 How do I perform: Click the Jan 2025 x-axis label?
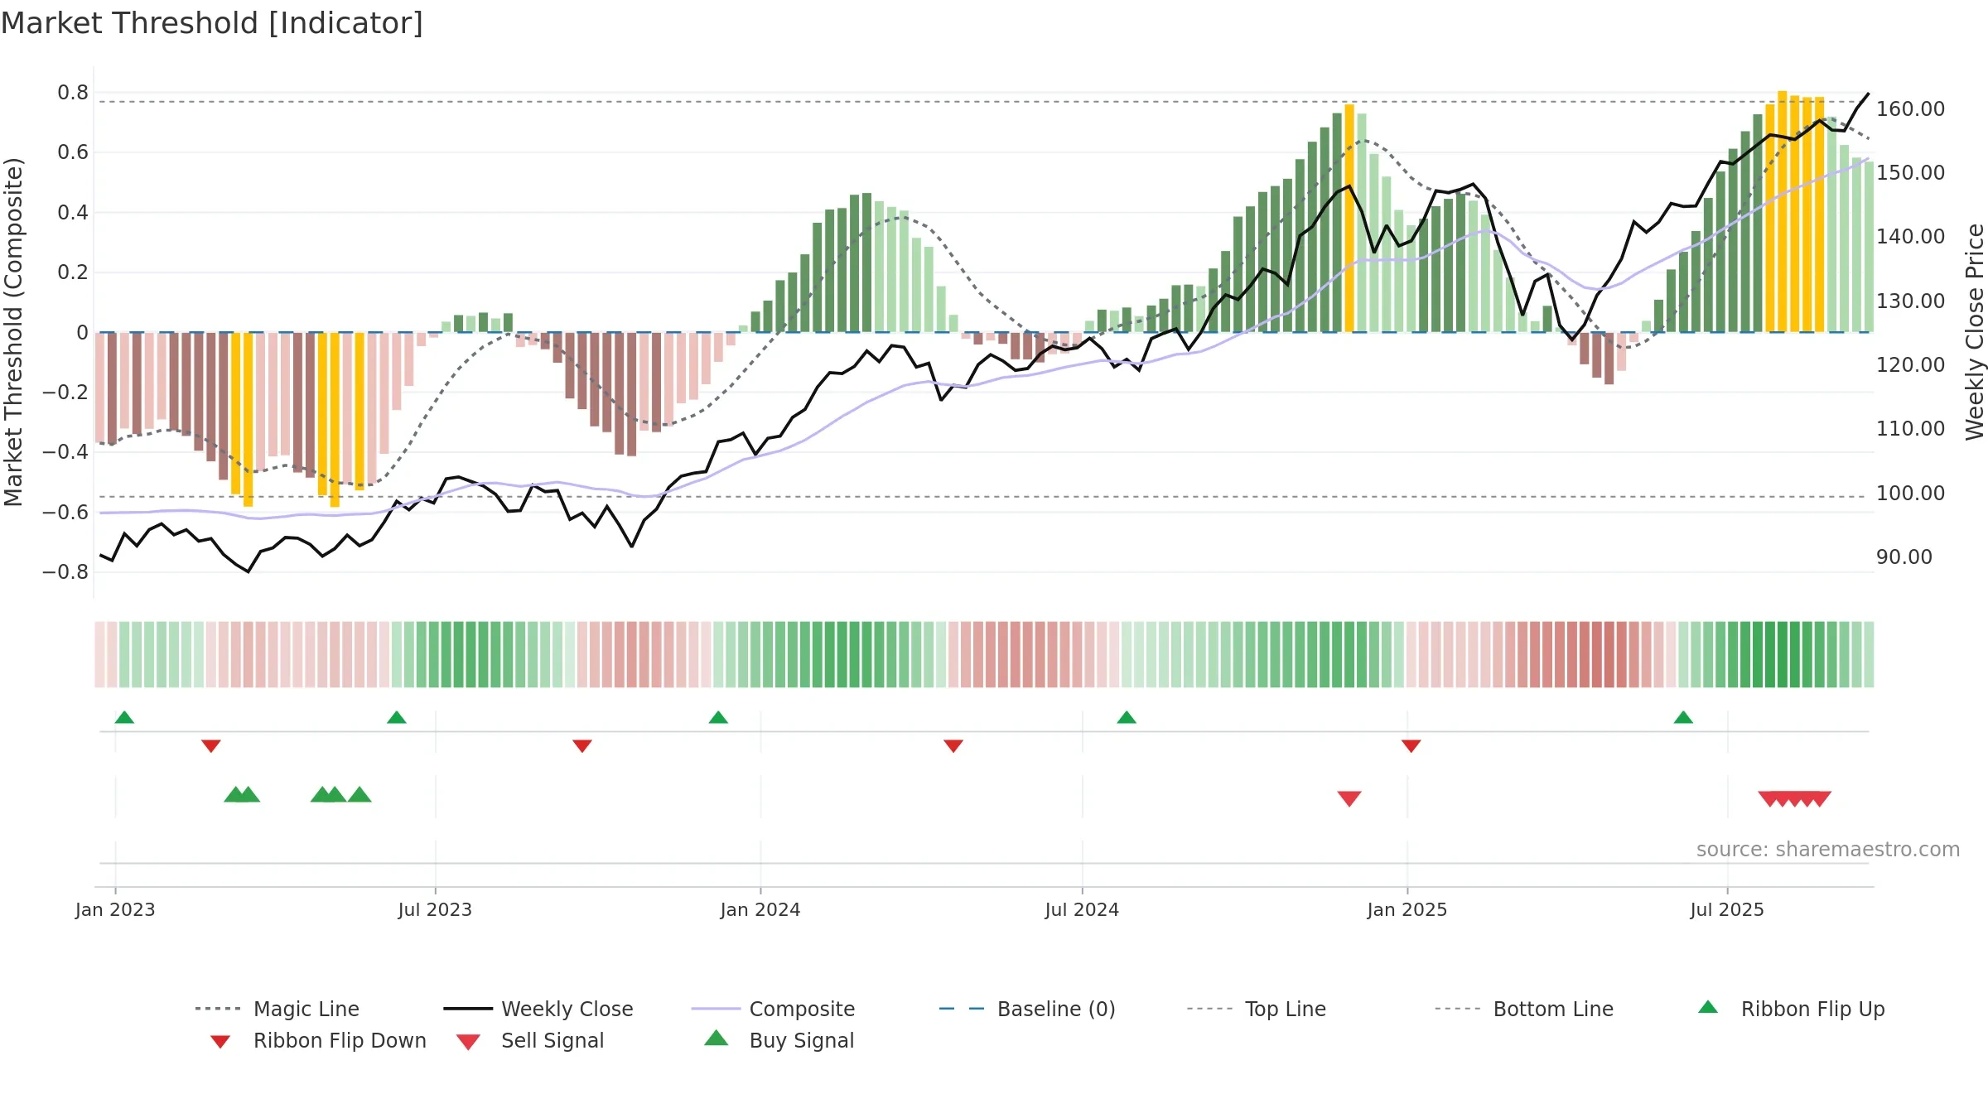pyautogui.click(x=1407, y=909)
